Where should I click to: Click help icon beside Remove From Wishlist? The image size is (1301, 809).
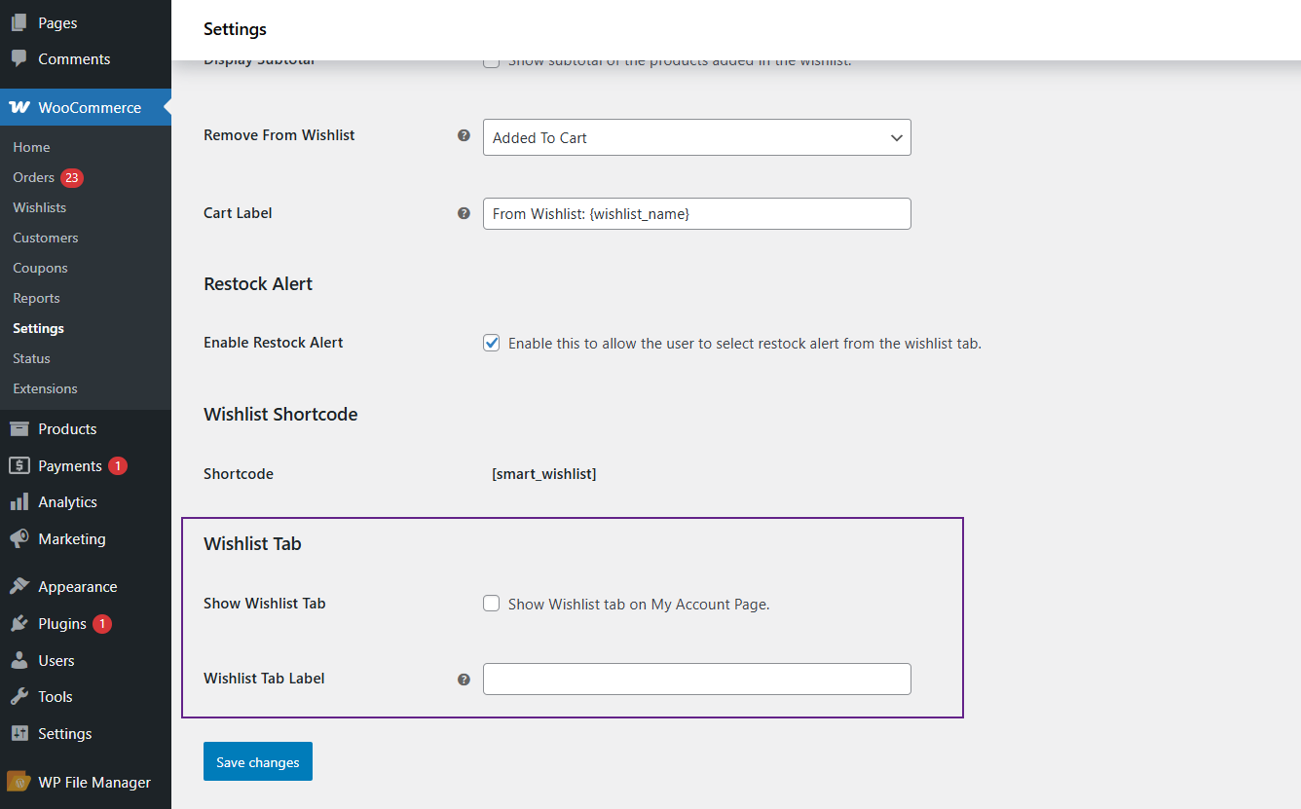click(464, 135)
